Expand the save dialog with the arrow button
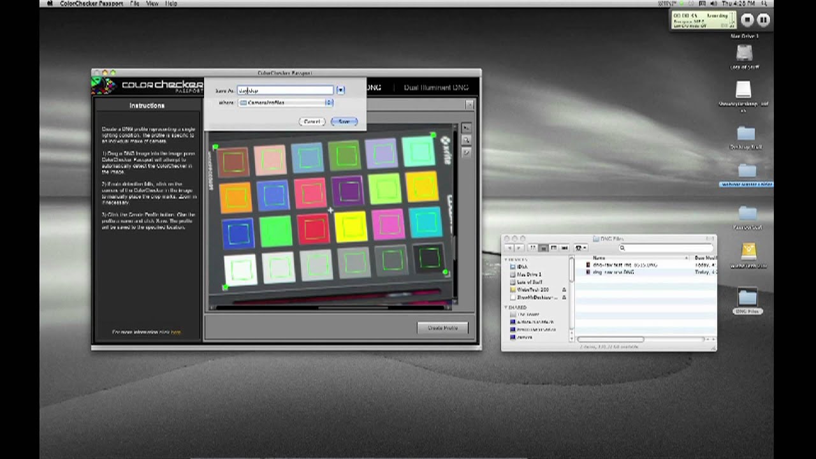The height and width of the screenshot is (459, 816). point(340,91)
